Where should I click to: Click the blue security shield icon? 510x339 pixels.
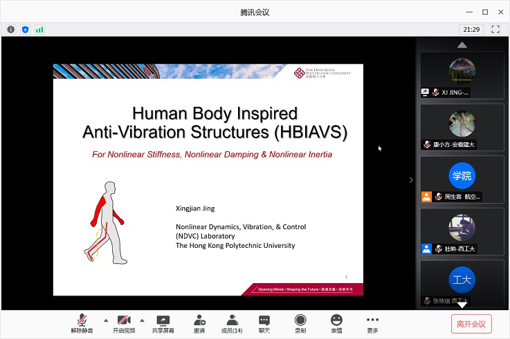[x=25, y=30]
